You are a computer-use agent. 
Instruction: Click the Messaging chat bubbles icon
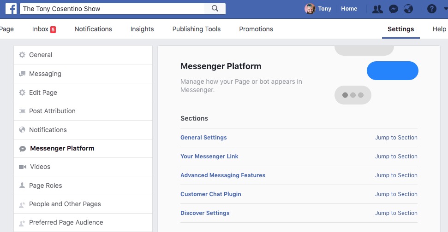[22, 74]
